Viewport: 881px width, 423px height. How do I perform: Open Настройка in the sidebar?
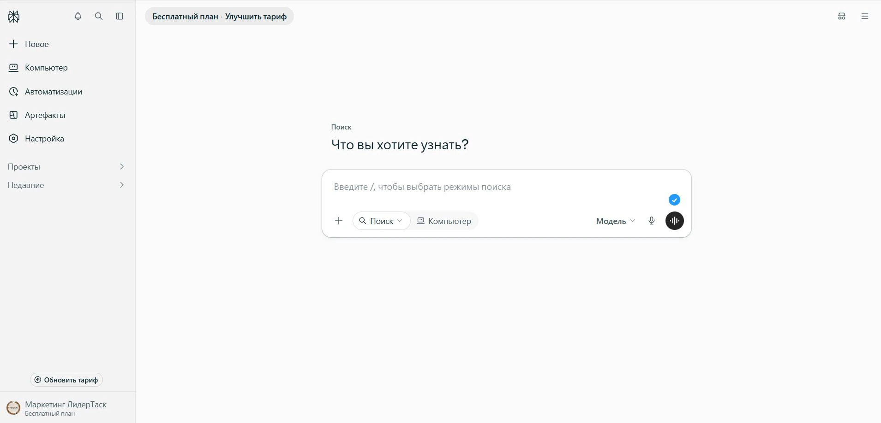(36, 139)
